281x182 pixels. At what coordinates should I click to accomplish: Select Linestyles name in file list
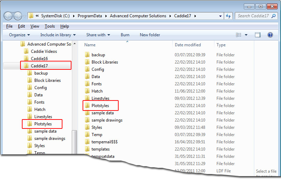click(100, 98)
